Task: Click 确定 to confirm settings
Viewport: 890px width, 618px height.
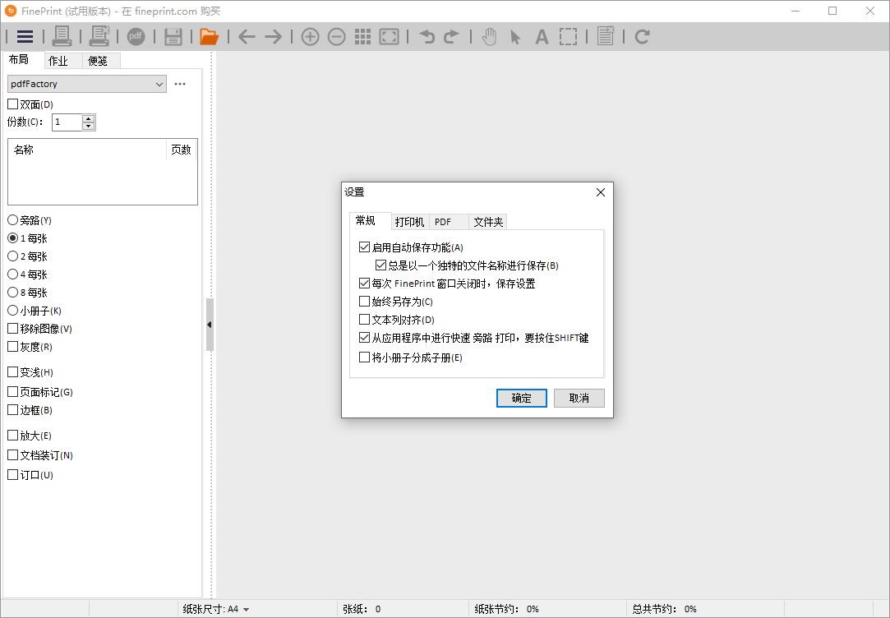Action: tap(521, 398)
